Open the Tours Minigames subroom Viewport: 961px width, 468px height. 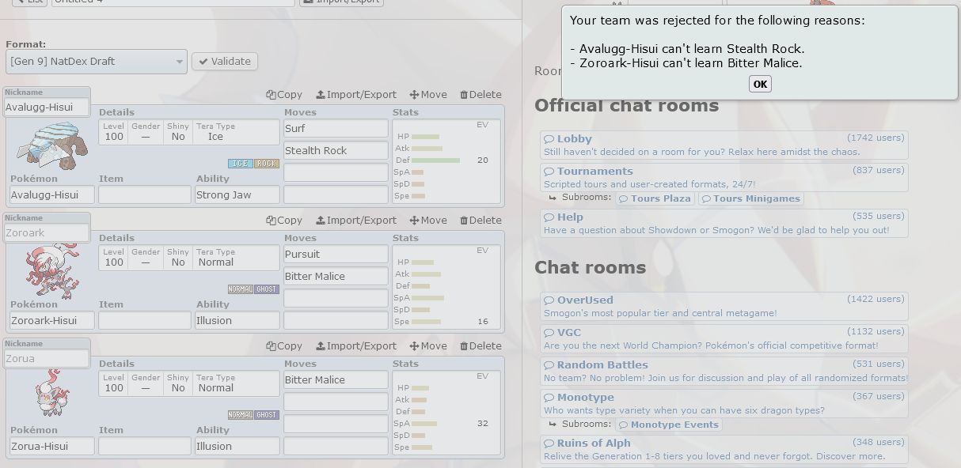point(750,198)
